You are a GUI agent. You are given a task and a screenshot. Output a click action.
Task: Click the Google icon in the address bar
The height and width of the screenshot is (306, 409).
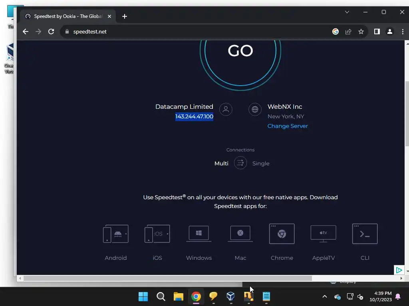(336, 31)
